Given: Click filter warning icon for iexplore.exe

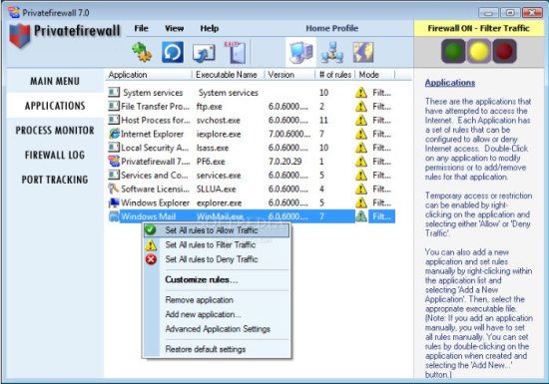Looking at the screenshot, I should coord(361,134).
